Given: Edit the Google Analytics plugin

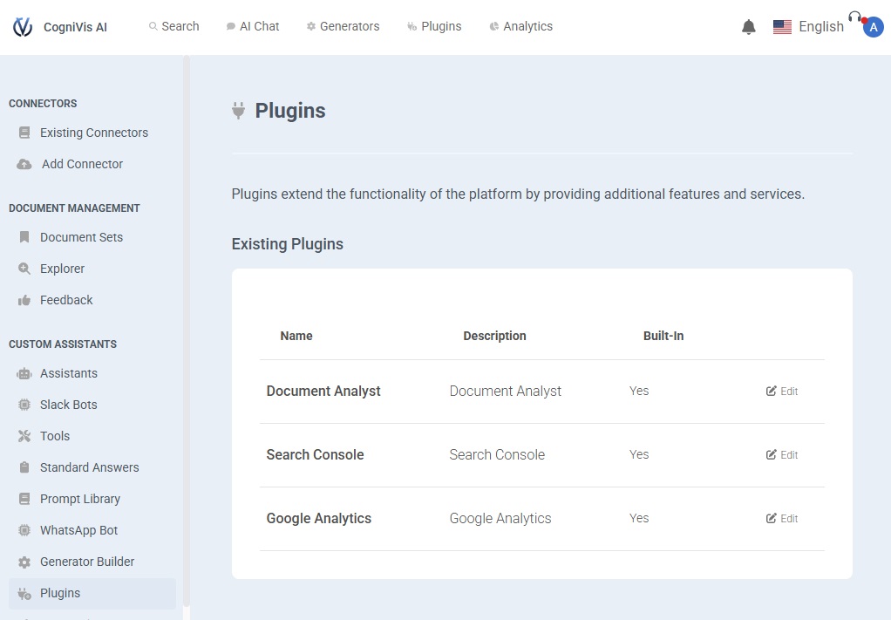Looking at the screenshot, I should pos(782,519).
